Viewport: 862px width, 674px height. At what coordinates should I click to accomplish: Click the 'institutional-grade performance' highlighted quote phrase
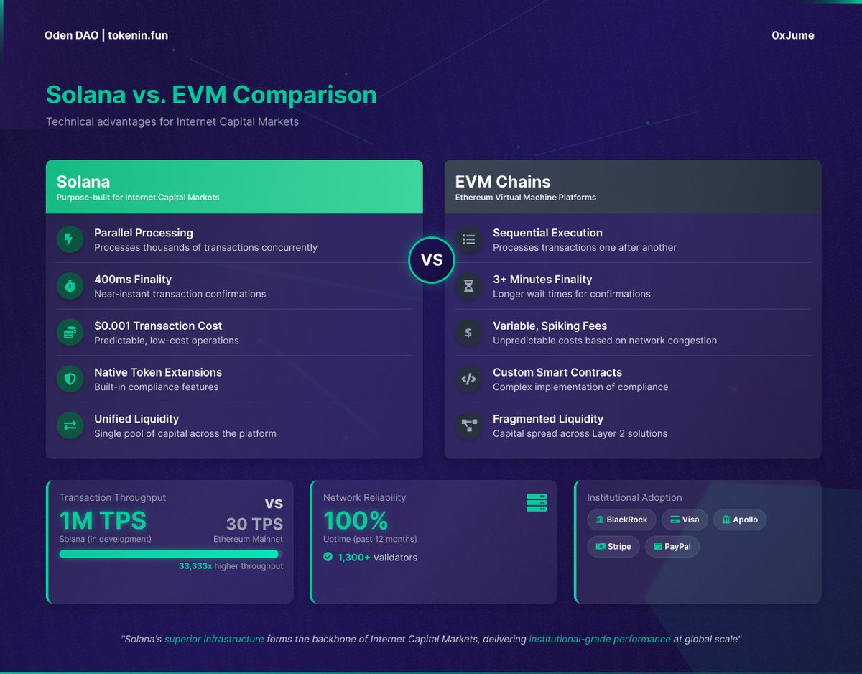tap(600, 639)
